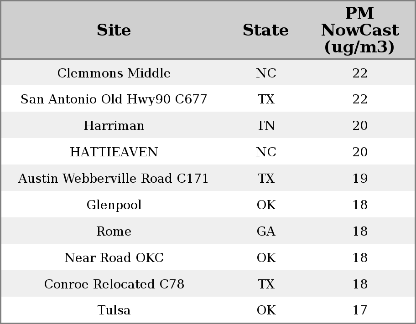Click the NC state cell beside HATTIEAVEN
This screenshot has height=324, width=416.
tap(266, 152)
